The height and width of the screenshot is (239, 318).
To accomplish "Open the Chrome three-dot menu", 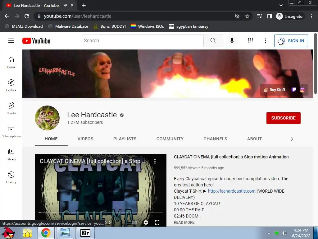I will coord(311,16).
